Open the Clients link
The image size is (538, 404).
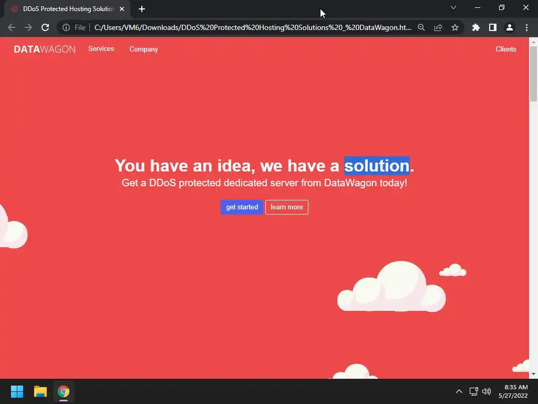pyautogui.click(x=506, y=49)
